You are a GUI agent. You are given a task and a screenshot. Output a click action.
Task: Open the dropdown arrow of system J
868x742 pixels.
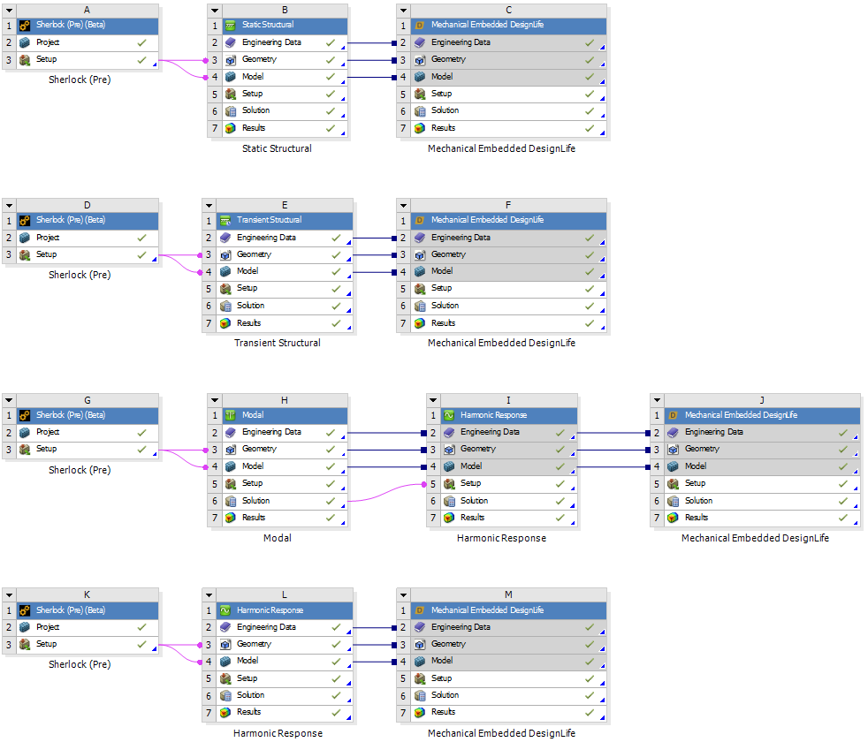(x=657, y=400)
